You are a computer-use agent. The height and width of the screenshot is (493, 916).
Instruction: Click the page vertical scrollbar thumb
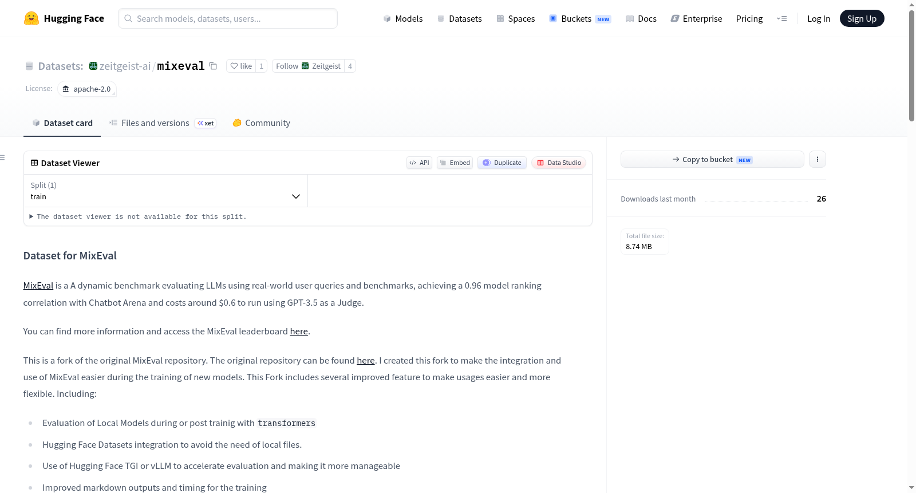[911, 65]
